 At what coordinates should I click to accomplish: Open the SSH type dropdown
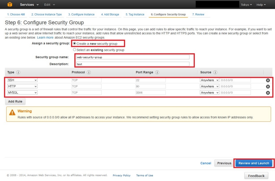coord(22,80)
